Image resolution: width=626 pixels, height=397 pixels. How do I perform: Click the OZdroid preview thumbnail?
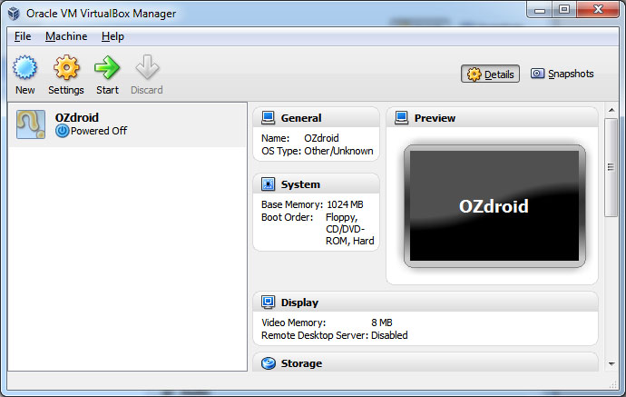pyautogui.click(x=494, y=206)
